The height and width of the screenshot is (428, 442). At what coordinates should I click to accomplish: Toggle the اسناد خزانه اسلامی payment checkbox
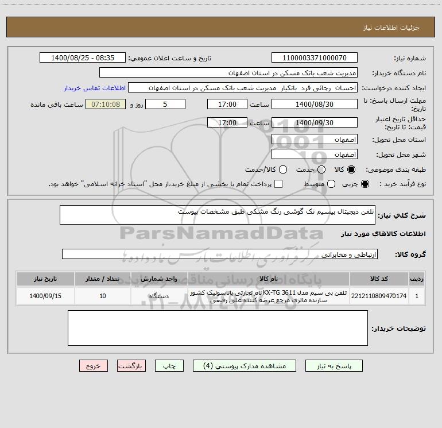[x=278, y=184]
